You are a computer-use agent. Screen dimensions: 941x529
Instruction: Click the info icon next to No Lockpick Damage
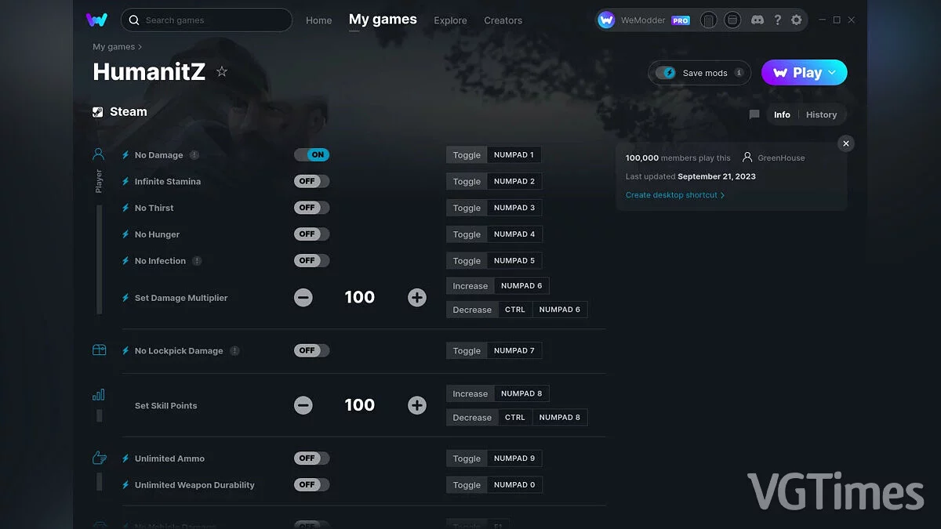[x=234, y=351]
